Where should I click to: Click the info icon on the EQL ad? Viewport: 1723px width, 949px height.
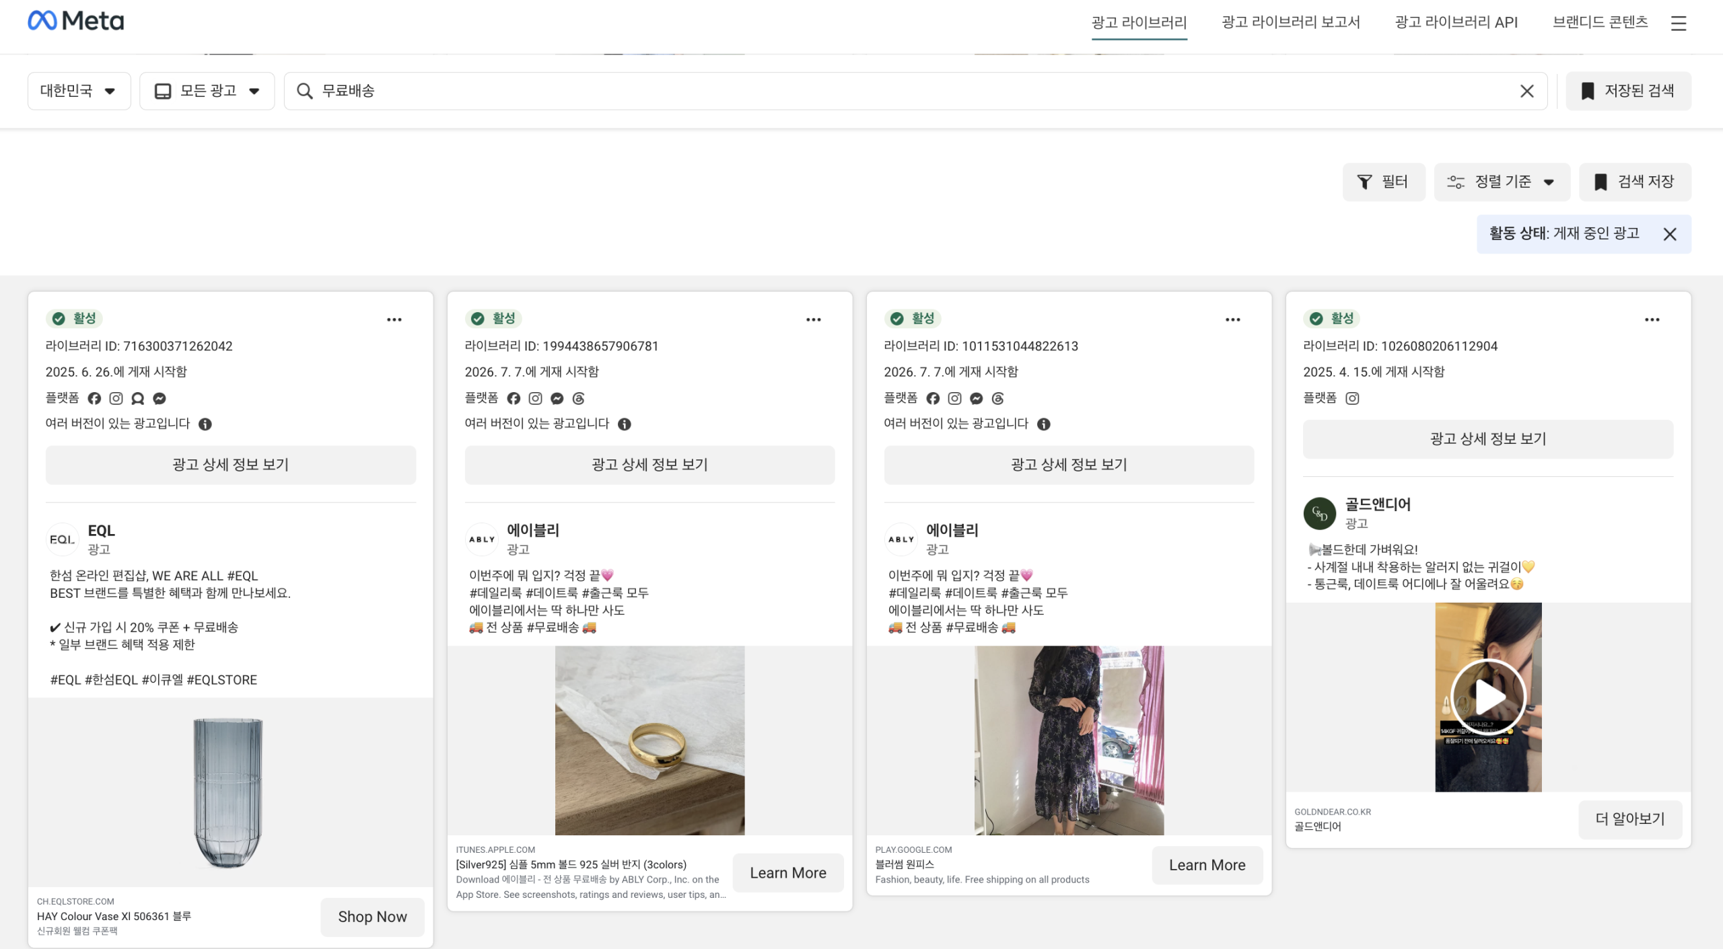click(205, 424)
